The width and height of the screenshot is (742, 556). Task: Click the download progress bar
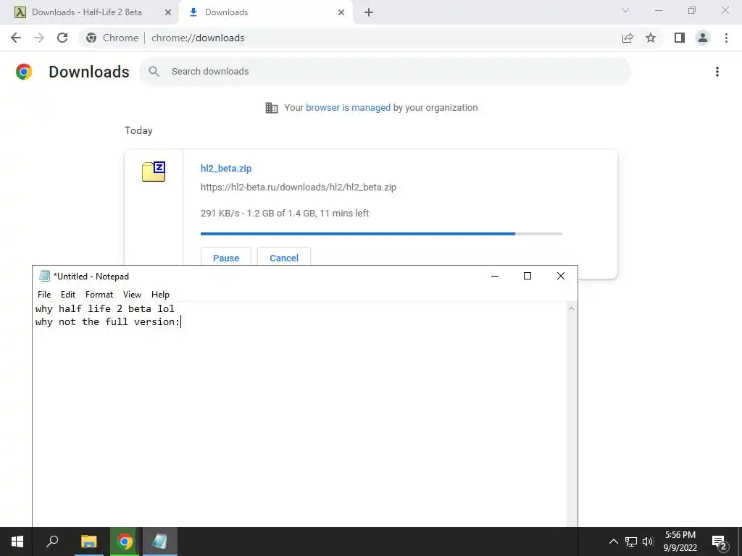[381, 234]
